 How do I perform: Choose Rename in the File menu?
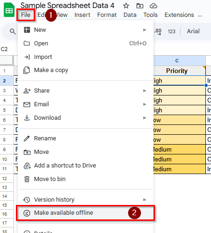coord(85,138)
